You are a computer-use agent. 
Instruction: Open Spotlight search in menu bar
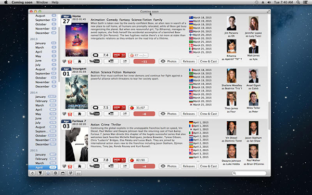coord(298,3)
